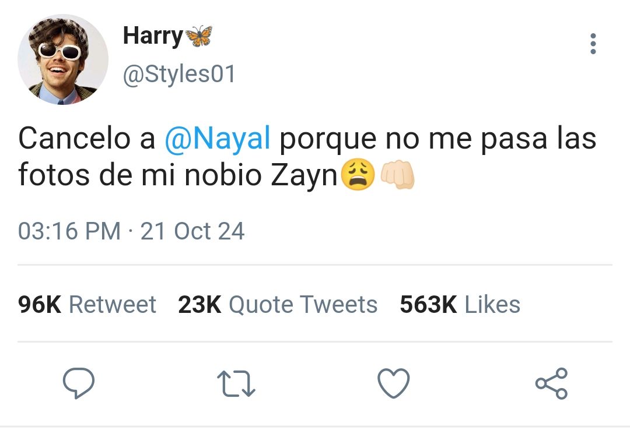Tap the retweet arrows icon
630x437 pixels.
point(236,383)
